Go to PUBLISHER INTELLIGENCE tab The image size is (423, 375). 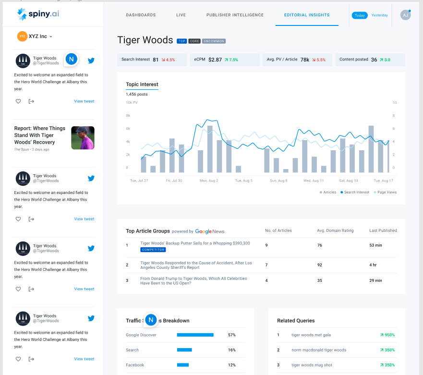[235, 15]
